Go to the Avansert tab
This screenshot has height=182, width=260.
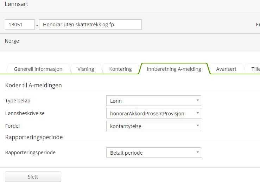point(226,69)
